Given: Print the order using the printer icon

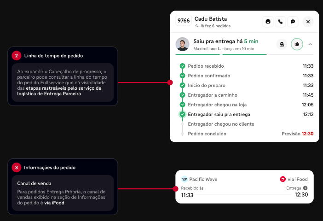Looking at the screenshot, I should [268, 22].
